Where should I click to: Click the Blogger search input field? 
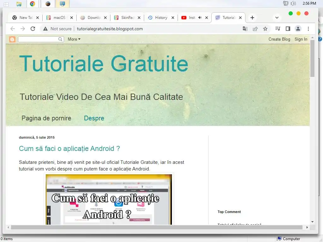click(x=38, y=39)
